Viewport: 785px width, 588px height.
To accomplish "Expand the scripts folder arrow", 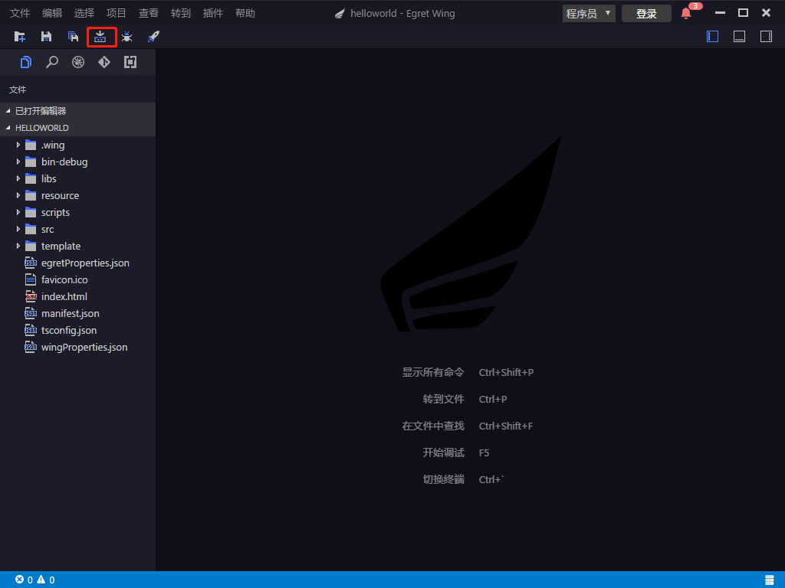I will [18, 213].
